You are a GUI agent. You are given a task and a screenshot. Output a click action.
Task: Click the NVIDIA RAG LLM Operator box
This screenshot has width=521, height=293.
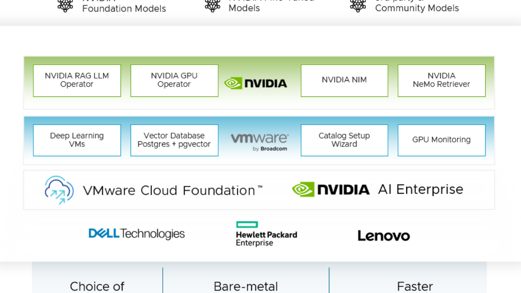[77, 81]
